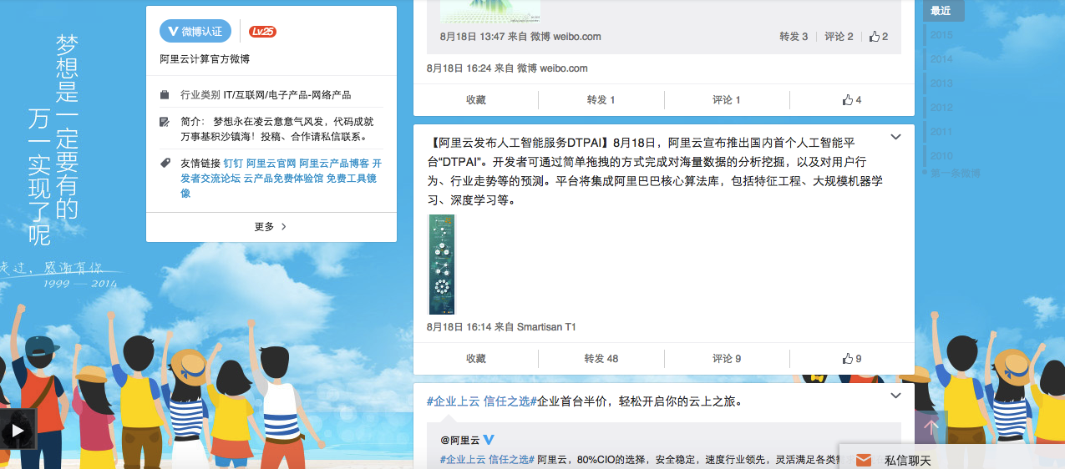The image size is (1065, 469).
Task: Open the 云产品免费体验馆 link
Action: tap(283, 179)
